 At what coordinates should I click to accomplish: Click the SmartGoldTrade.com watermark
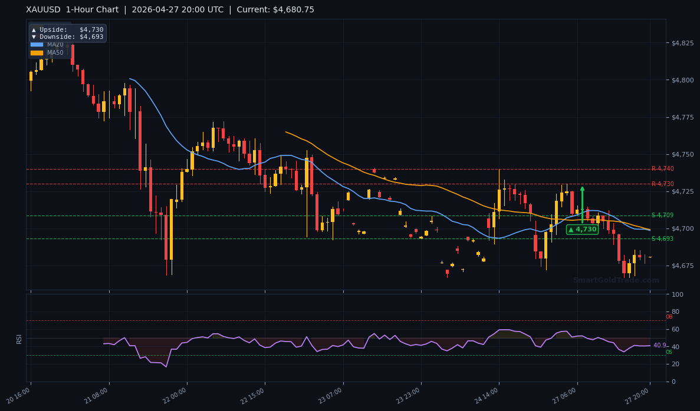(x=616, y=280)
